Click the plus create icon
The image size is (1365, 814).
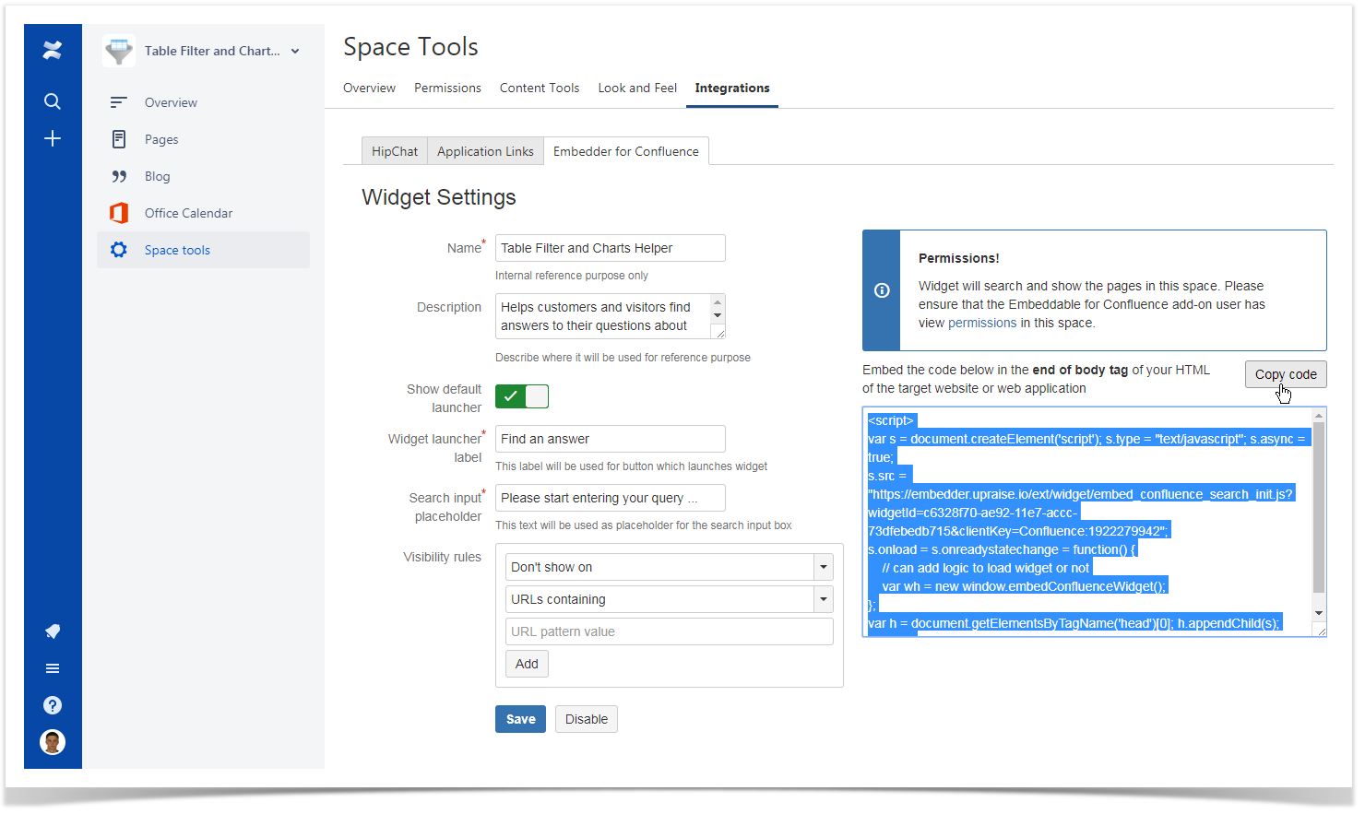click(x=53, y=138)
